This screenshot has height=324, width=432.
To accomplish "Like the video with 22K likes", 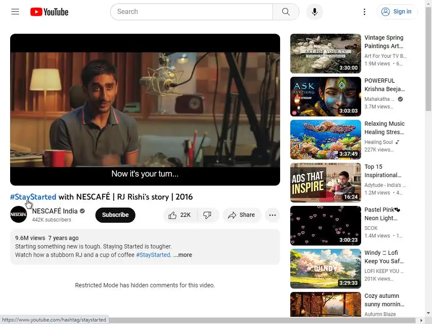I will pyautogui.click(x=180, y=215).
